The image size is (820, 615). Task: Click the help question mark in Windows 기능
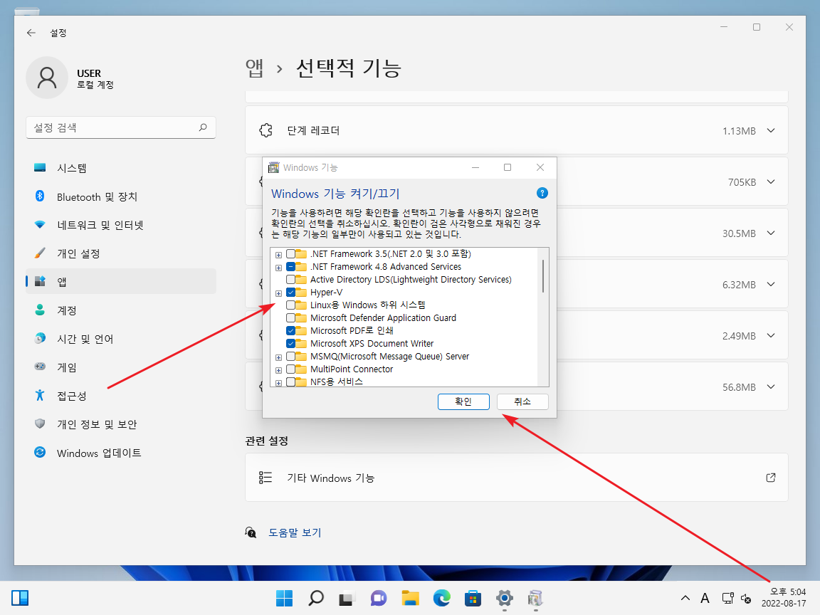pyautogui.click(x=542, y=193)
